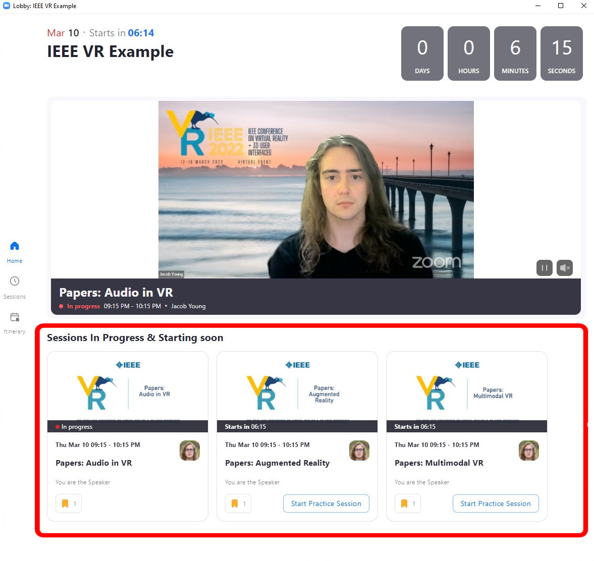Open the Multimodal VR session thumbnail
The image size is (594, 561).
pyautogui.click(x=467, y=386)
